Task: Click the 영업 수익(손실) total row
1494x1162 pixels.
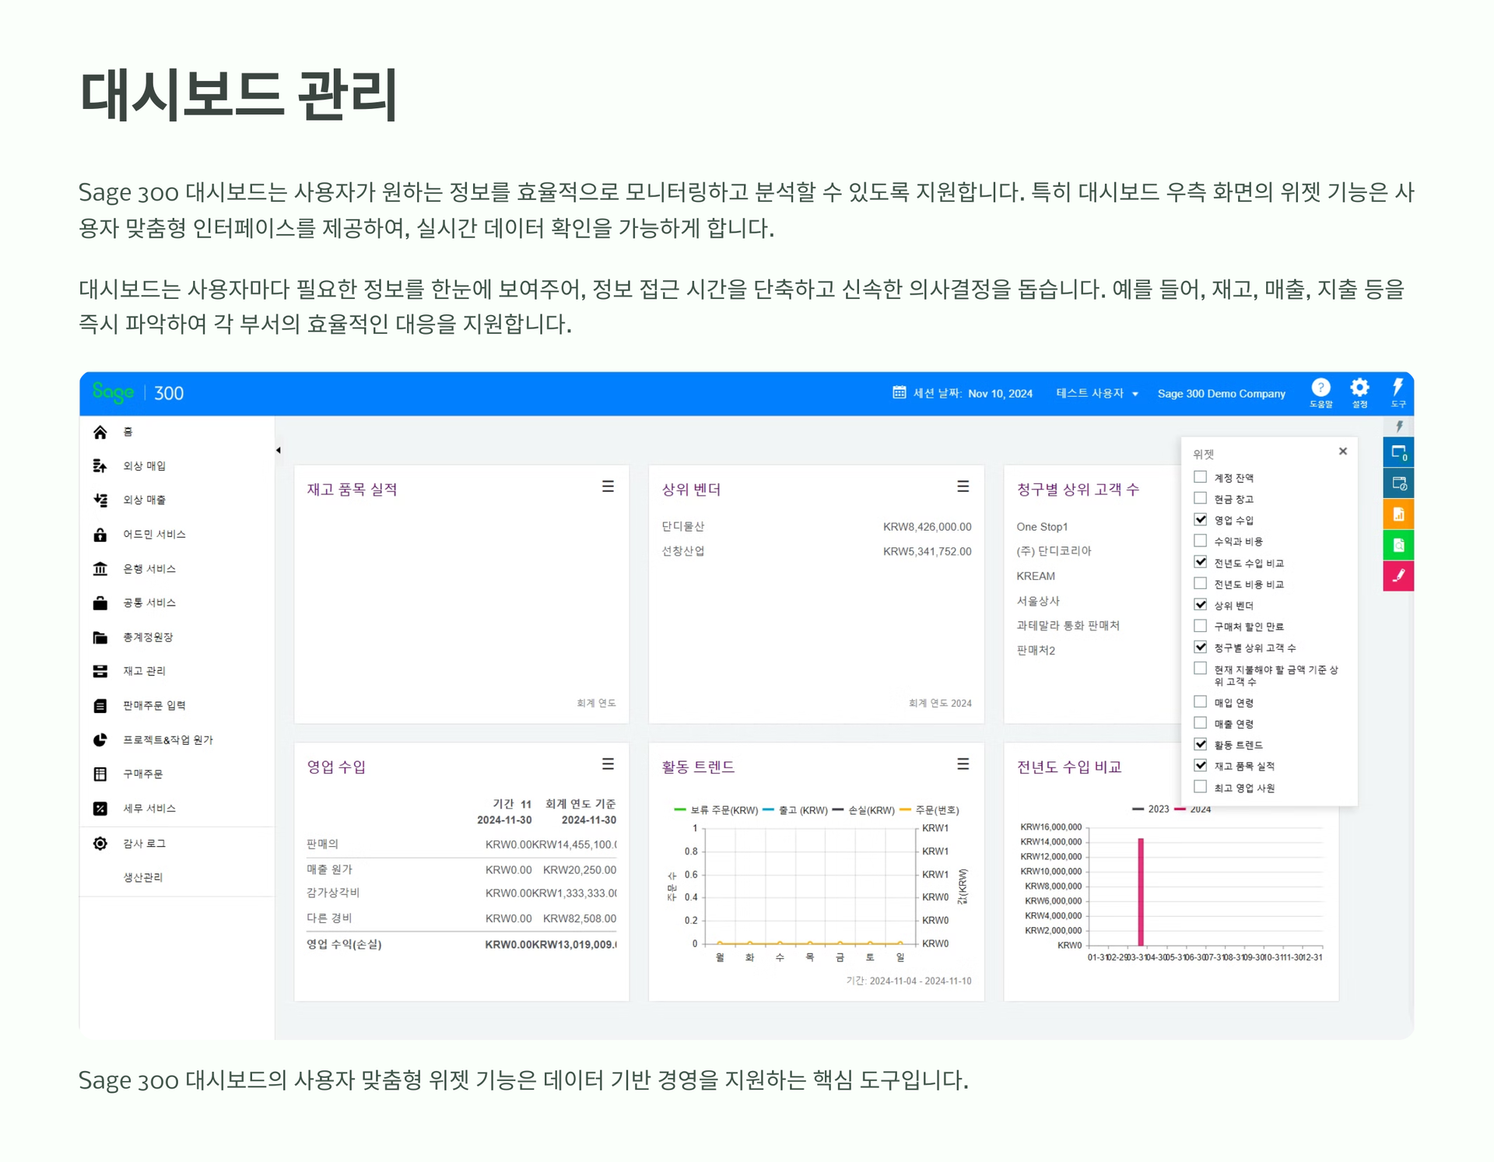Action: click(461, 945)
